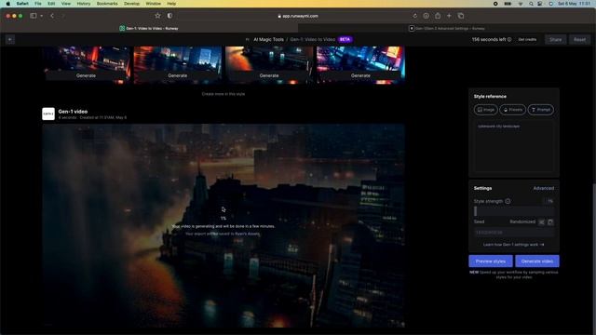The width and height of the screenshot is (596, 335).
Task: Adjust the Style strength slider
Action: pyautogui.click(x=513, y=211)
